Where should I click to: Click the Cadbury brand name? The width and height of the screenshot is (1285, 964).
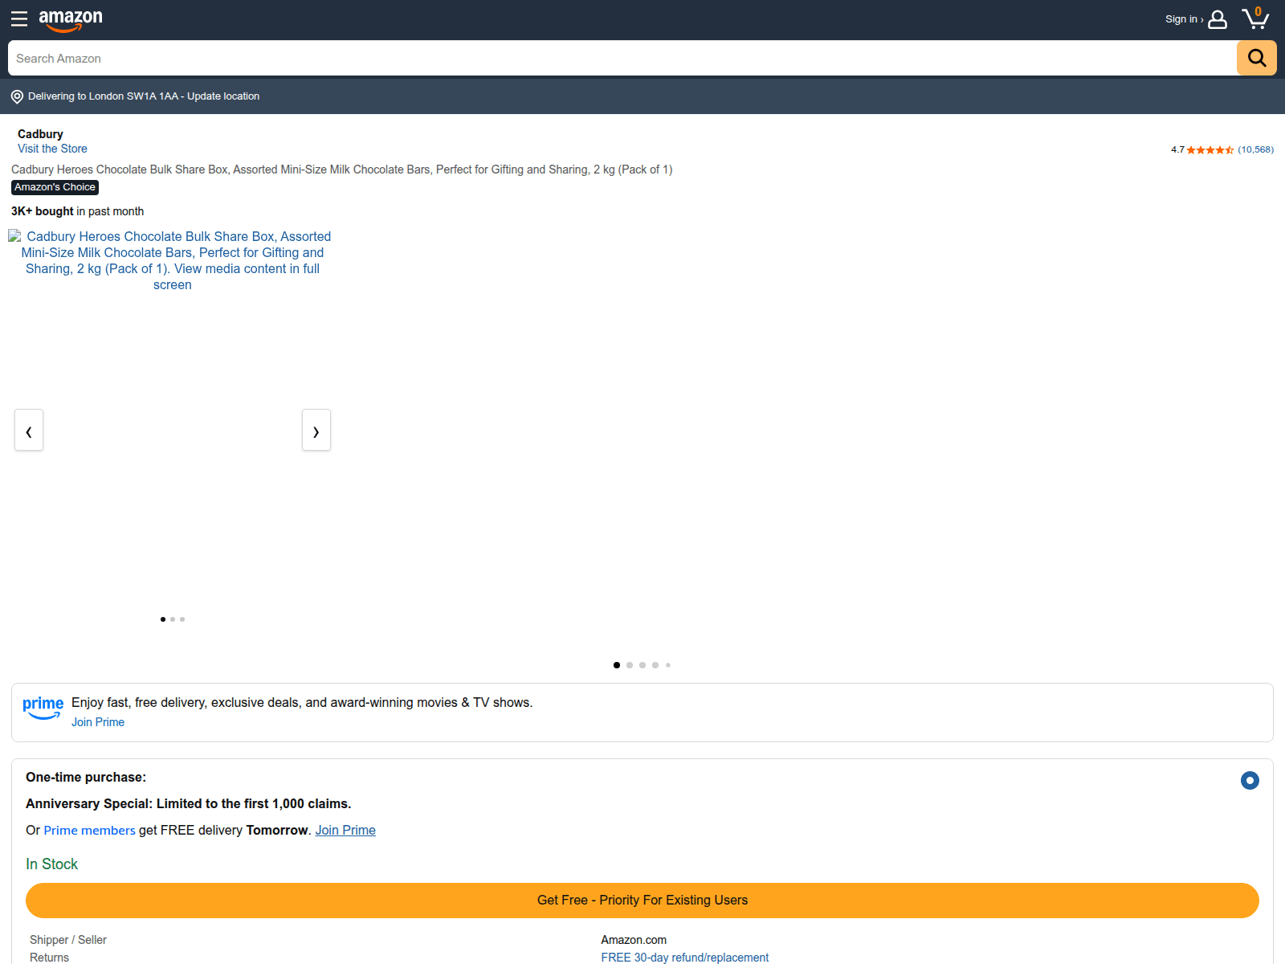pos(40,134)
